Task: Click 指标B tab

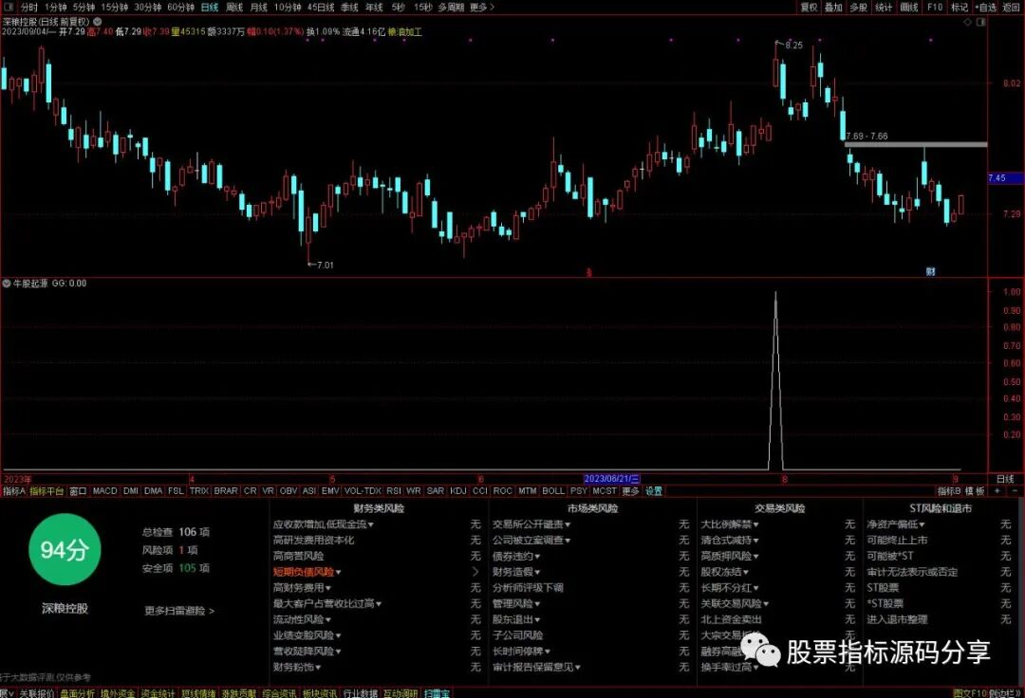Action: point(949,491)
